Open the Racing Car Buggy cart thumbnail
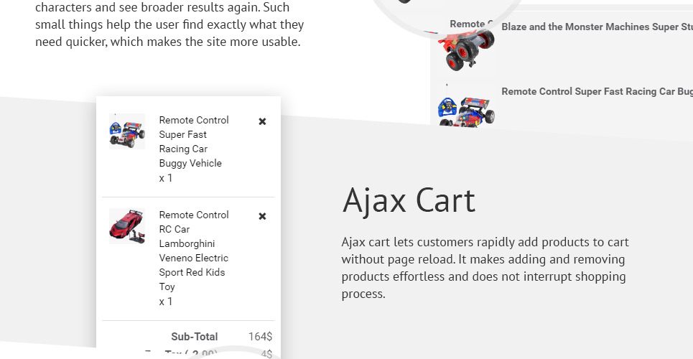Image resolution: width=693 pixels, height=359 pixels. [x=127, y=132]
